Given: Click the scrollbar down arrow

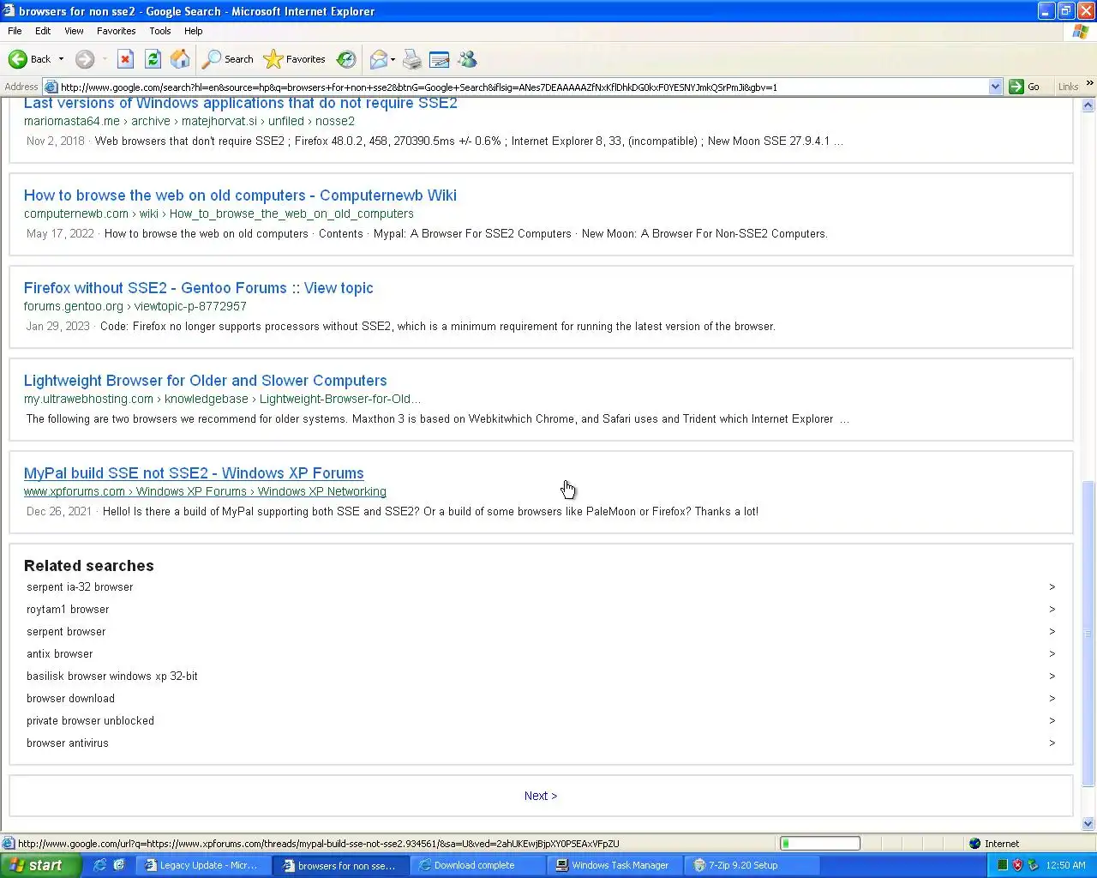Looking at the screenshot, I should [x=1088, y=824].
